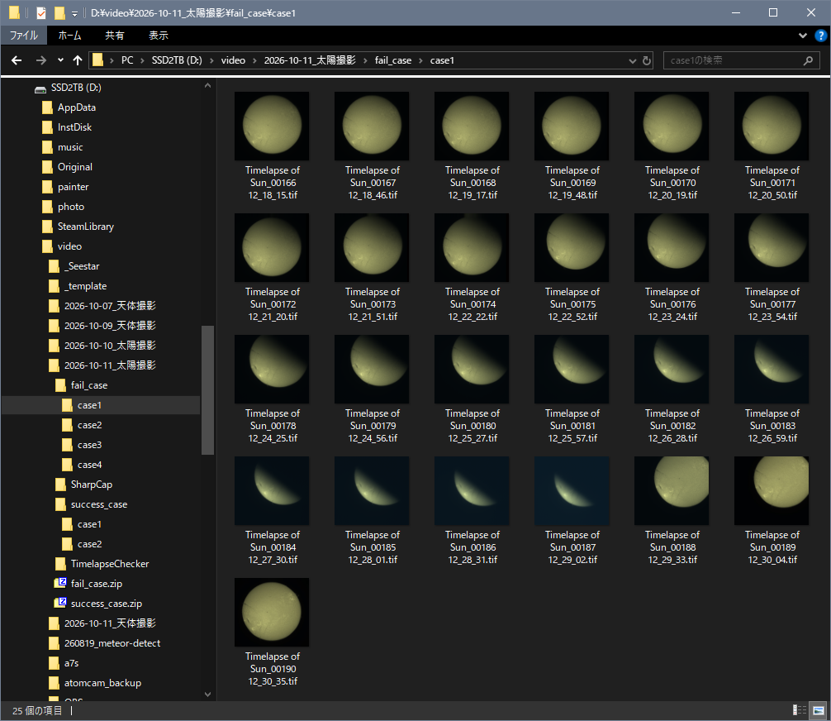The height and width of the screenshot is (721, 831).
Task: Expand the ribbon with chevron
Action: click(802, 36)
